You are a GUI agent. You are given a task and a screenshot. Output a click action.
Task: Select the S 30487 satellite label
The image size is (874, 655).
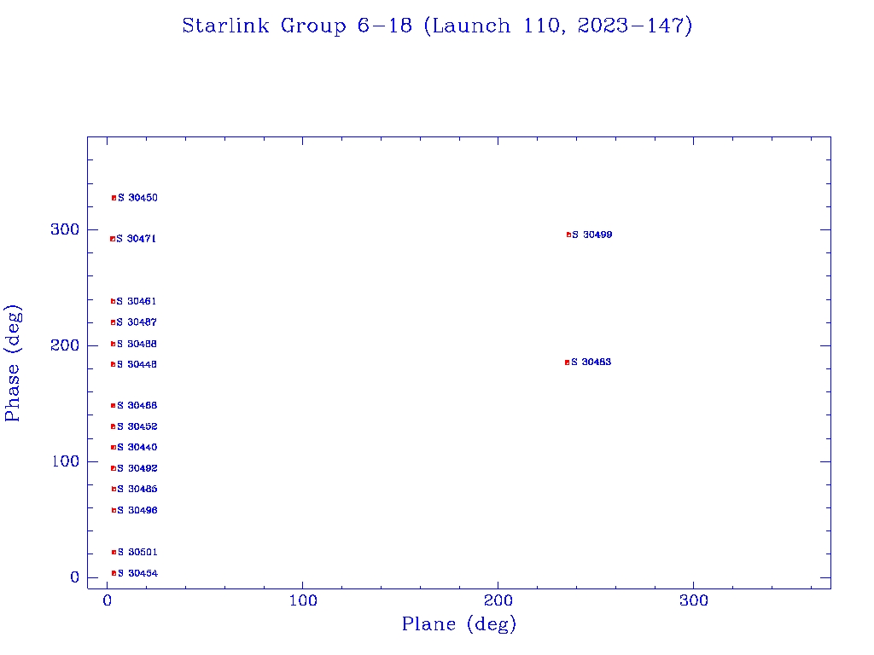(137, 322)
